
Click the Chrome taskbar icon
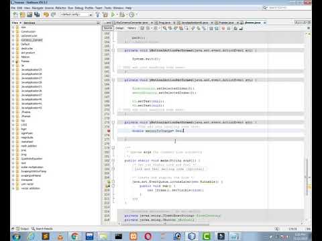[x=74, y=236]
